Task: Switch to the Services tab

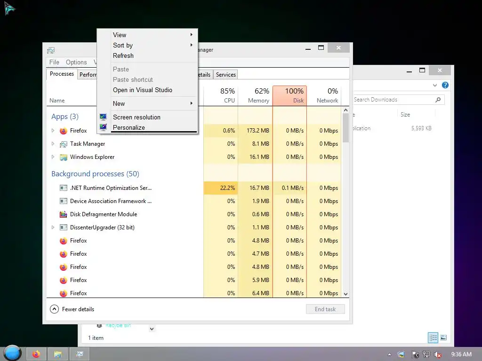Action: [225, 75]
